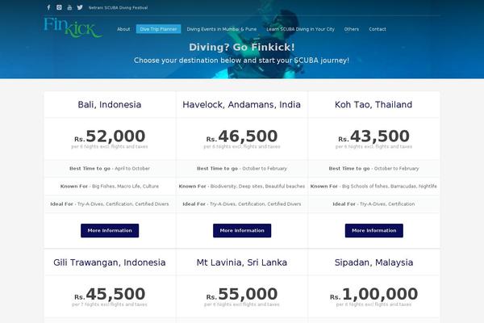Click 'Best Time to go - April to October'
Screen dimensions: 484x323
[x=110, y=169]
